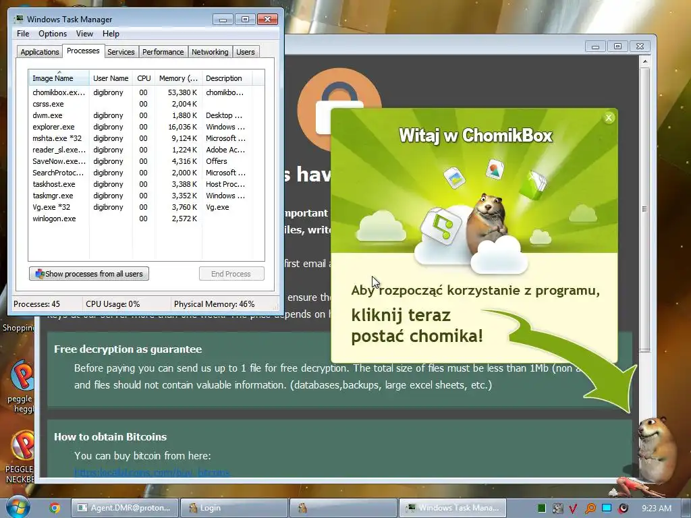Open the File menu in Task Manager

point(23,34)
